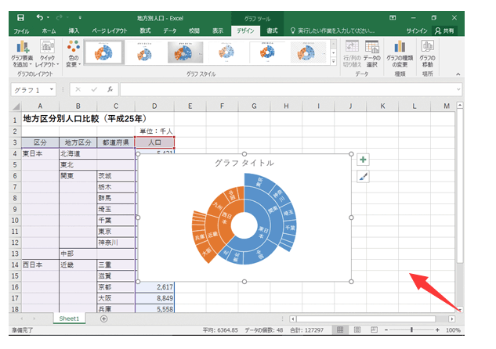Add a new sheet with plus icon

click(x=103, y=319)
